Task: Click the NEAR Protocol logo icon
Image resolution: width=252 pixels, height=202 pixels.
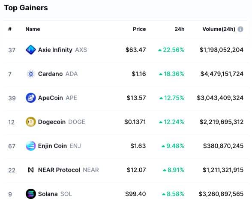Action: pos(31,170)
